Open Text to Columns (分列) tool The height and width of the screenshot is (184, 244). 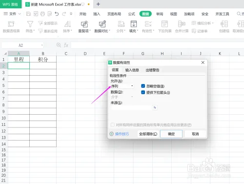pyautogui.click(x=121, y=27)
